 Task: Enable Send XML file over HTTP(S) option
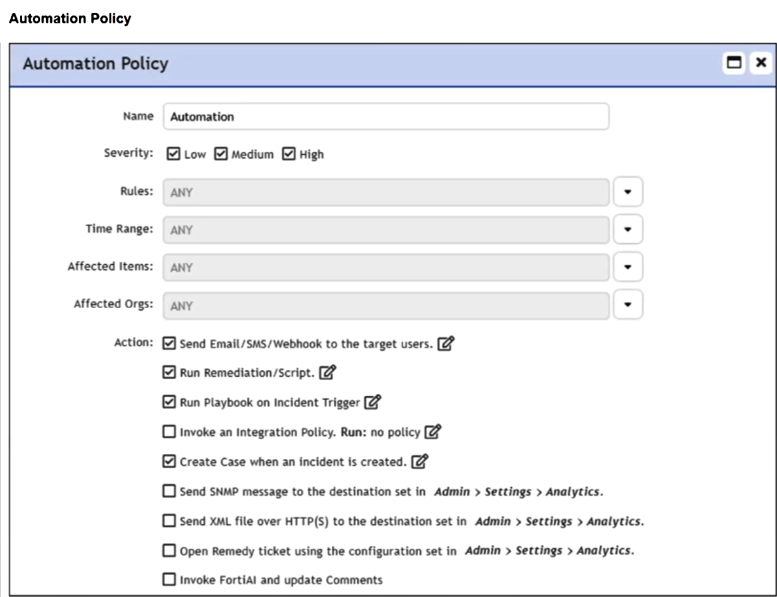(169, 521)
